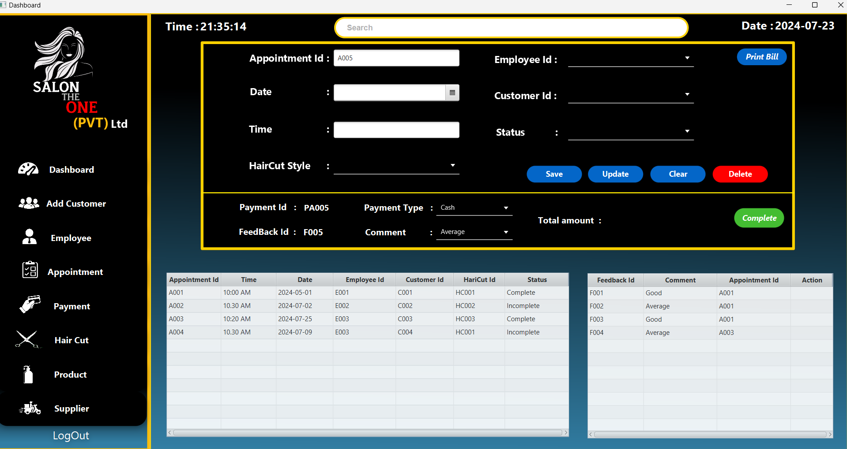Click the LogOut menu item
The height and width of the screenshot is (449, 847).
[71, 435]
